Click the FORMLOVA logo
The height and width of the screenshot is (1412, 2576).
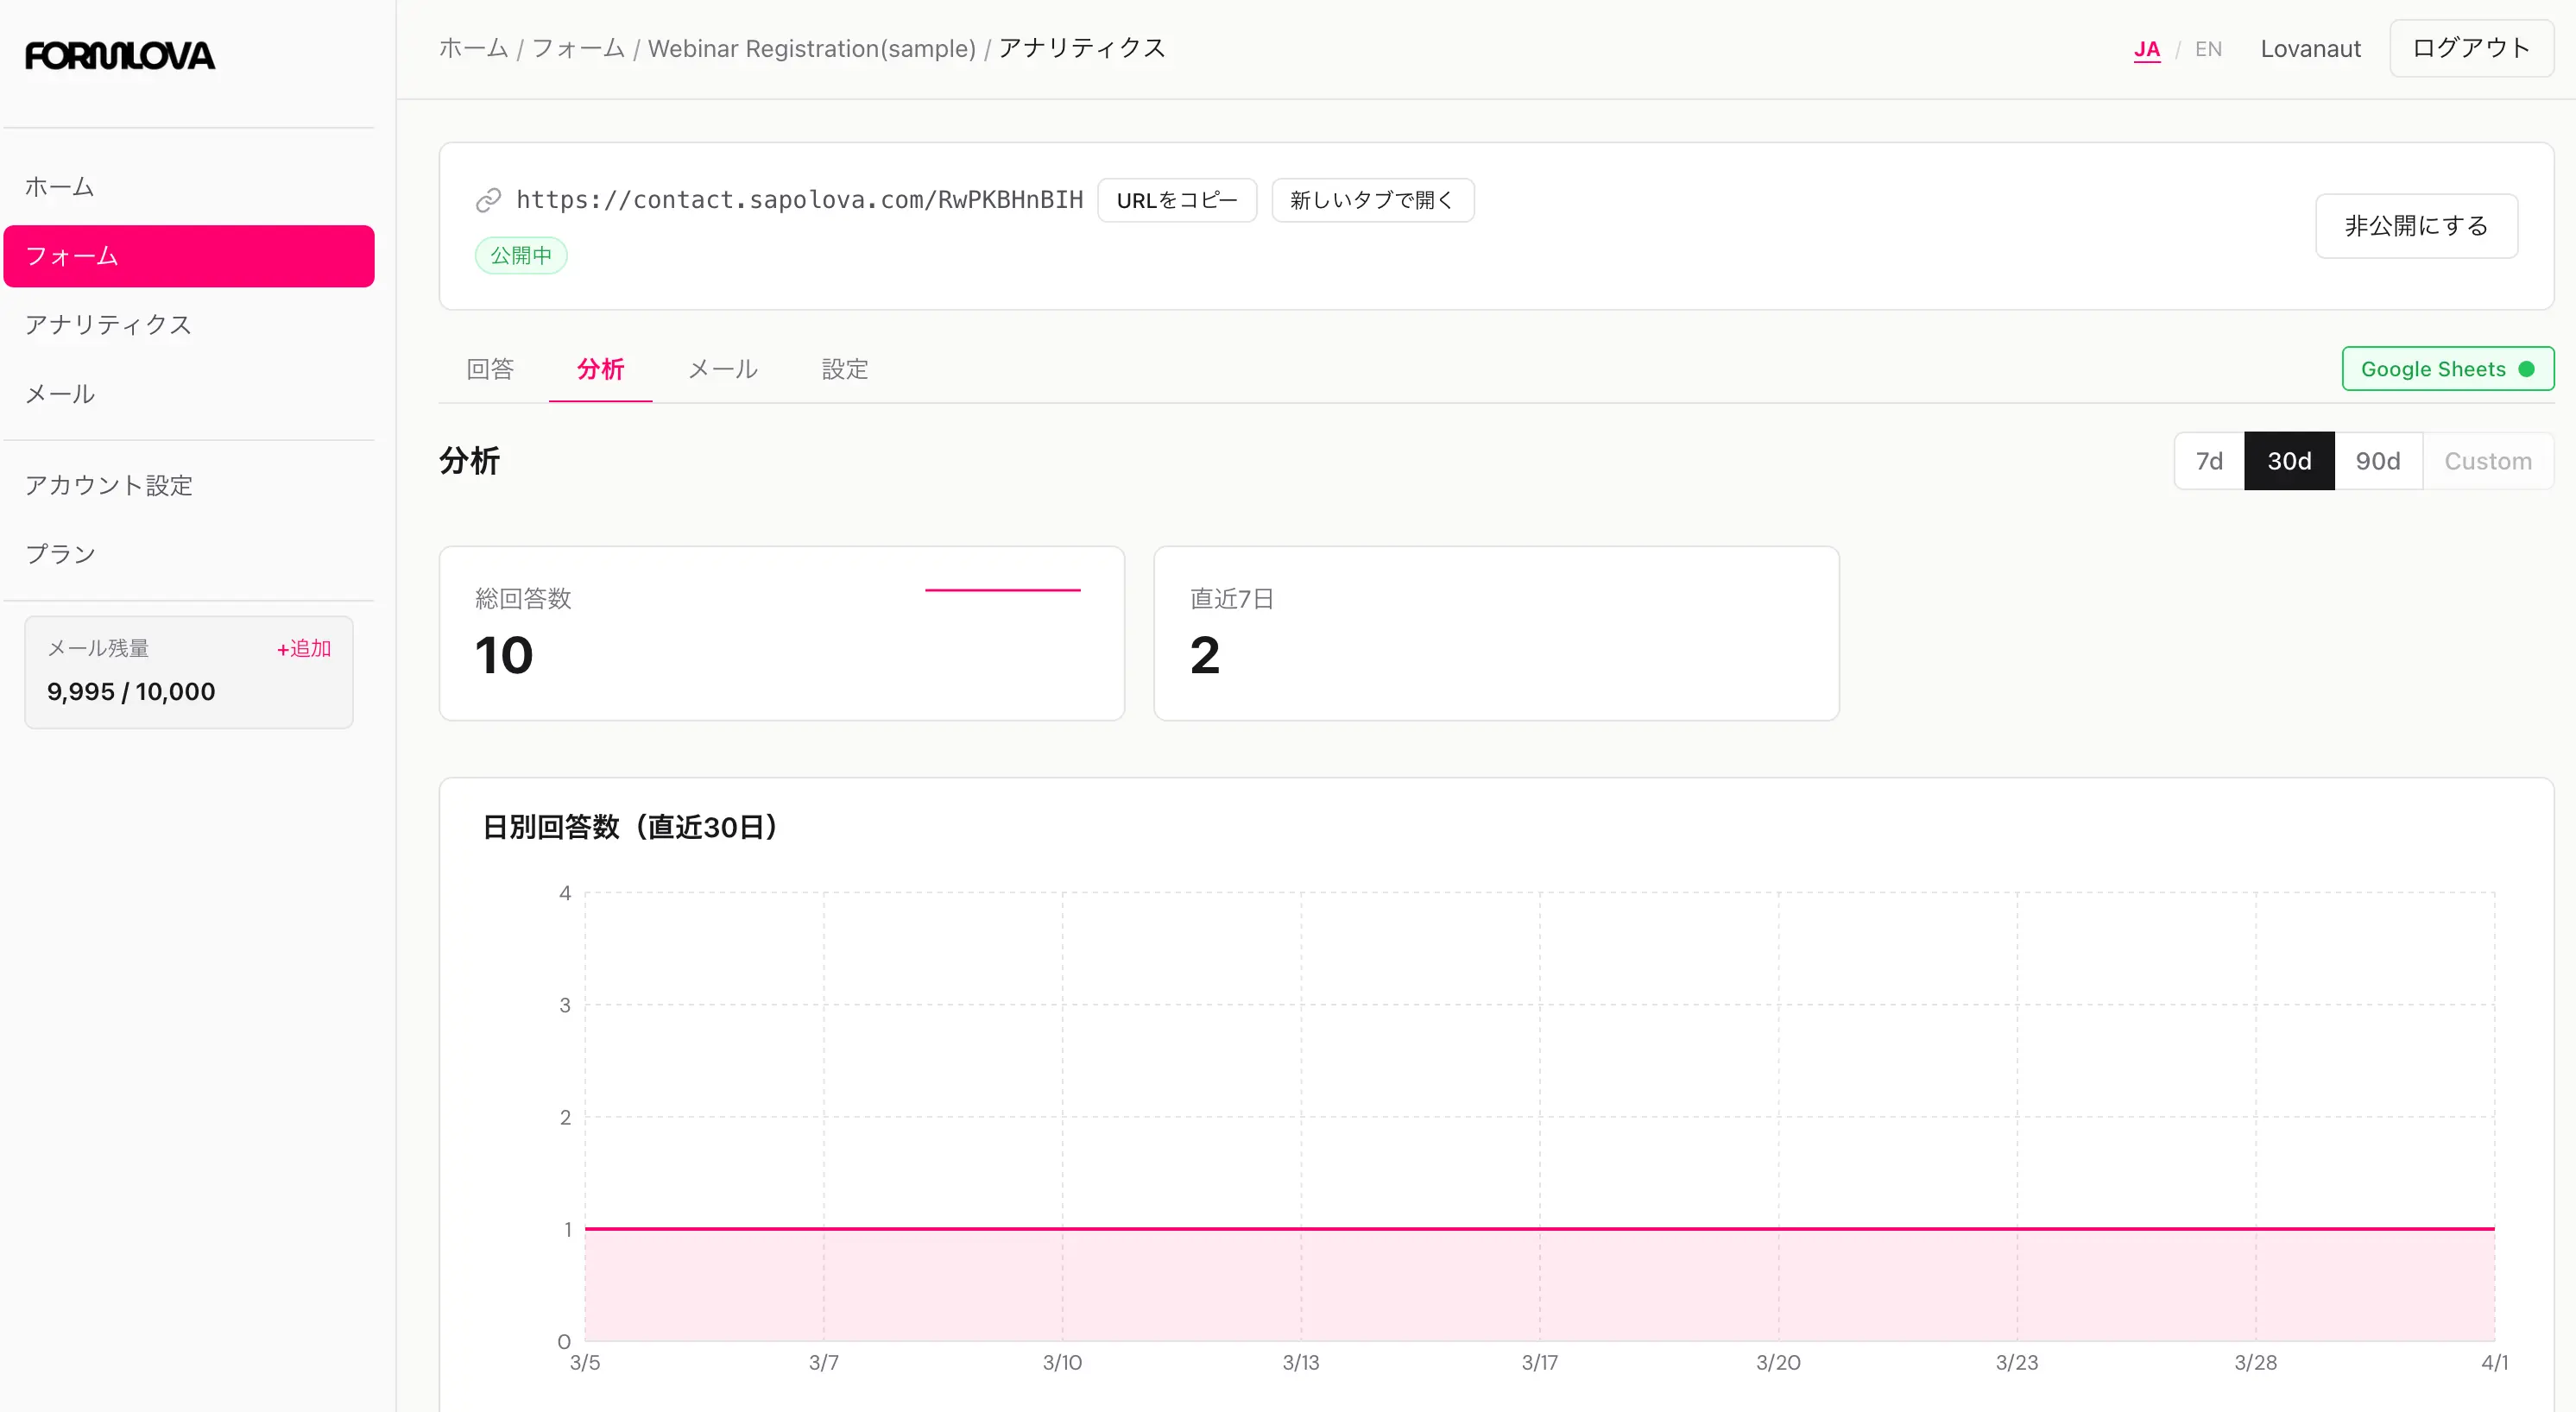(x=119, y=55)
